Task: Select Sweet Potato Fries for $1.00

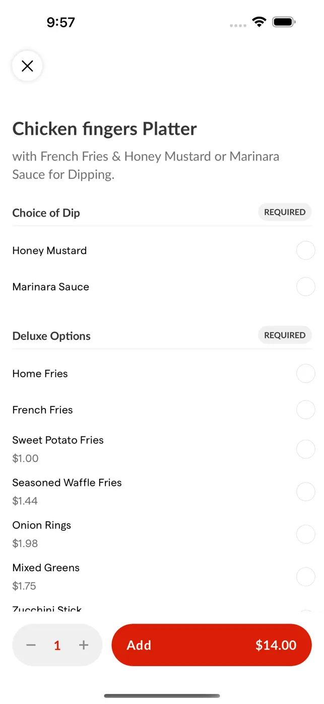Action: pos(306,449)
